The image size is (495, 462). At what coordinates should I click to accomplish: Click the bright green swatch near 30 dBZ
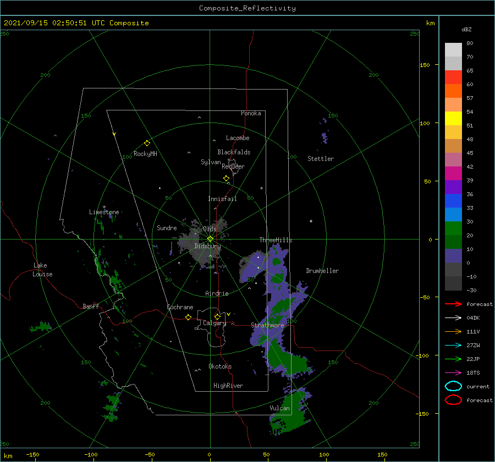(453, 228)
